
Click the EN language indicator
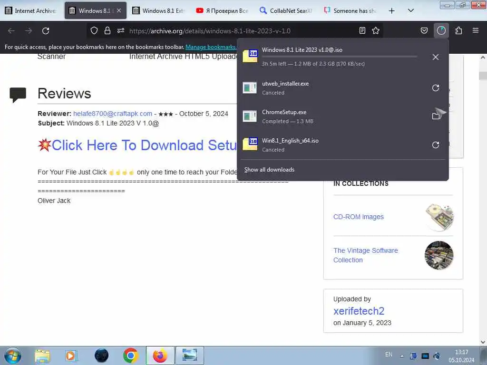[389, 355]
